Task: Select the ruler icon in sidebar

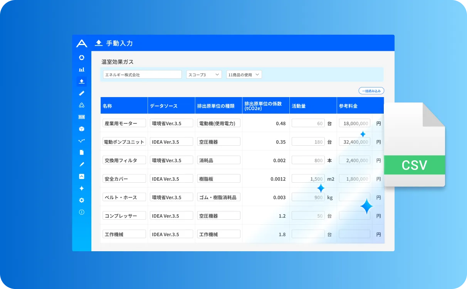Action: coord(81,93)
